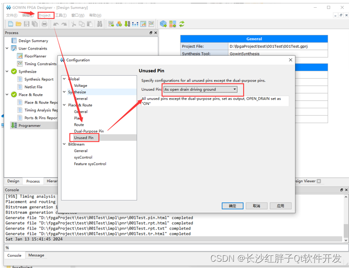The height and width of the screenshot is (268, 349).
Task: Click the blue cube Run Synthesis icon
Action: pos(163,24)
